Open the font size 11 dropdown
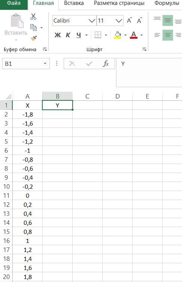 click(119, 21)
